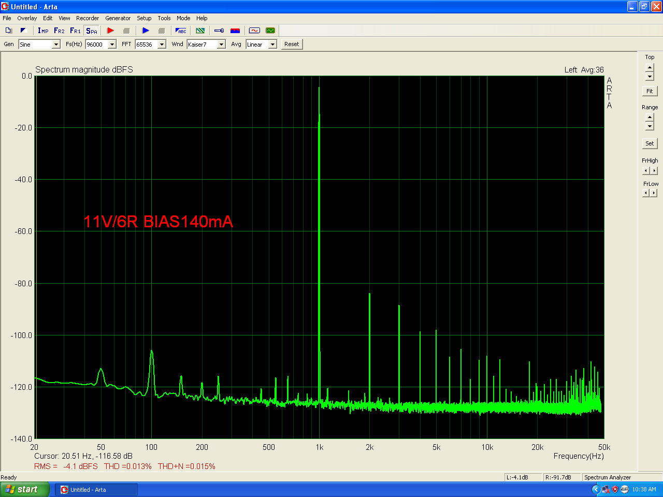This screenshot has height=497, width=663.
Task: Increase graph Top with up arrow
Action: click(650, 68)
